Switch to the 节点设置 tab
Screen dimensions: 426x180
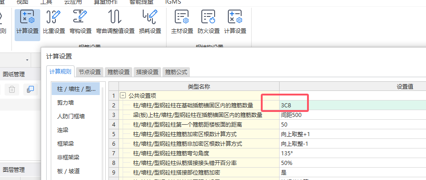coord(90,72)
